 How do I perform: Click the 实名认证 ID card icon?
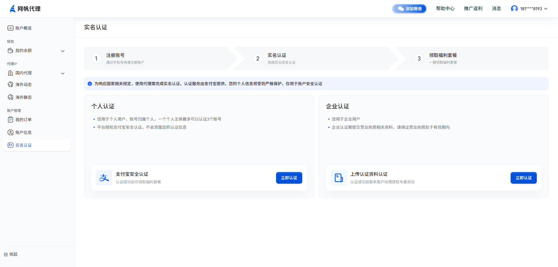[x=10, y=145]
